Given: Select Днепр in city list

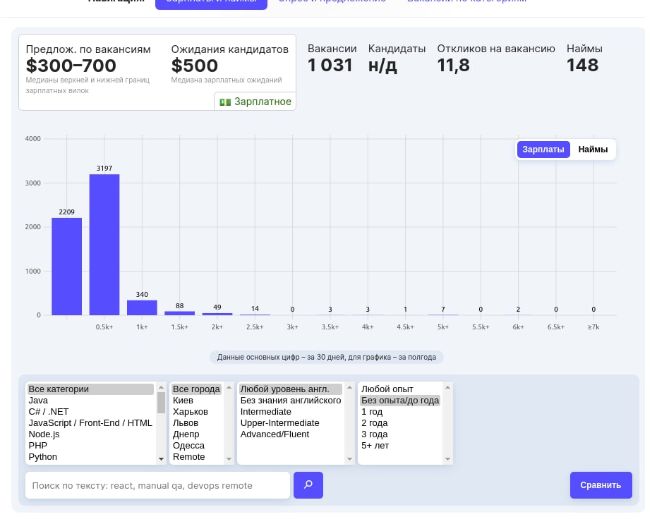Looking at the screenshot, I should [x=197, y=434].
